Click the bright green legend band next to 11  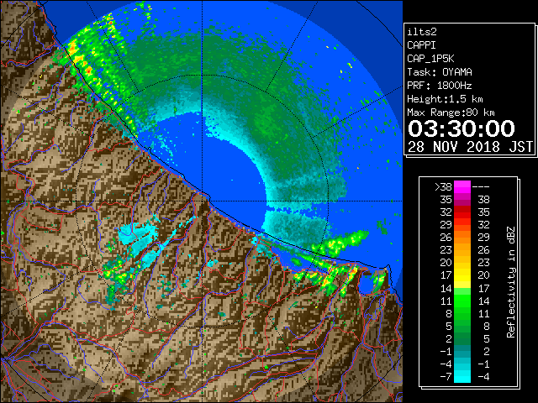point(462,301)
